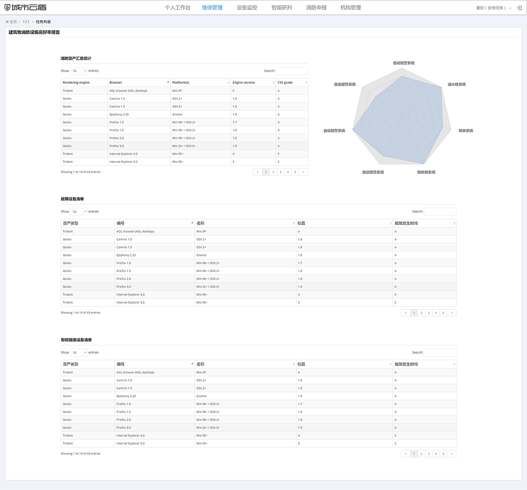Click 'Camino 1.5' in 故障设备清单 table
Viewport: 527px width, 490px height.
124,247
